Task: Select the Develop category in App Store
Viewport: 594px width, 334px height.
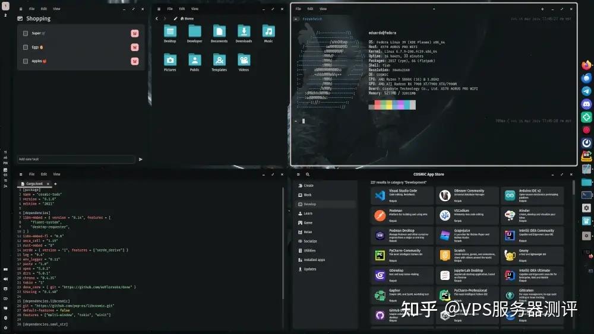Action: [325, 204]
